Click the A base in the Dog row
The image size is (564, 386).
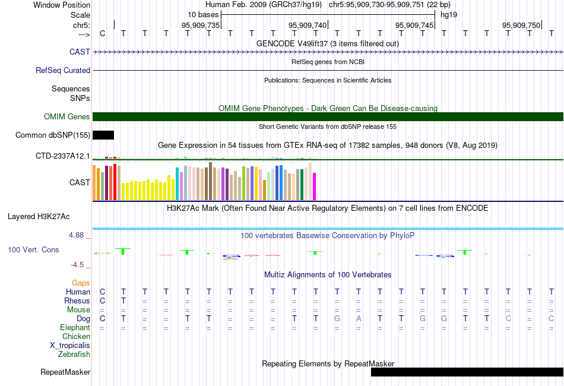pos(358,318)
